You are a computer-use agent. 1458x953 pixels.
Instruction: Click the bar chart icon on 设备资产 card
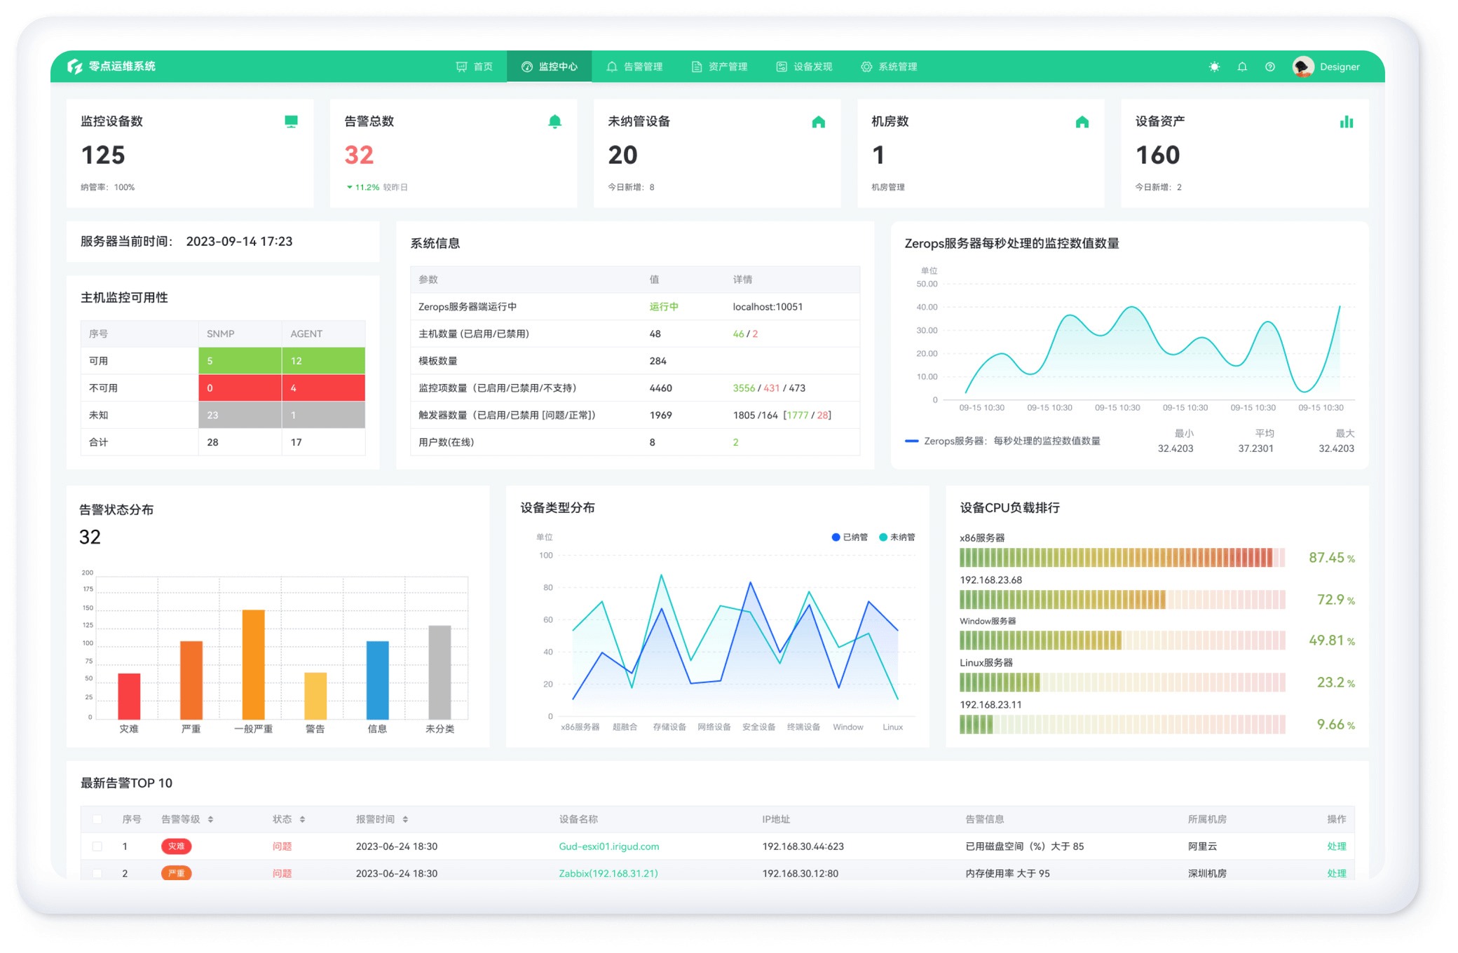click(1346, 122)
